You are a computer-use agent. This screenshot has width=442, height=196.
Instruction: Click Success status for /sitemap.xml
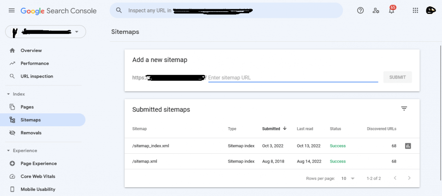337,162
